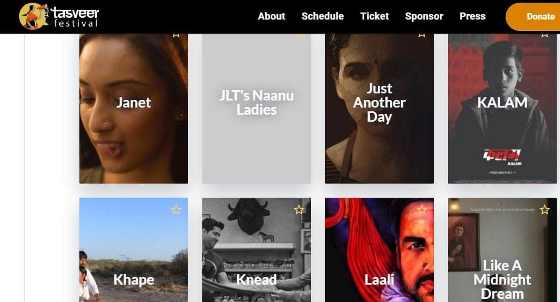Open the About menu item
Screen dimensions: 560x302
pos(271,16)
